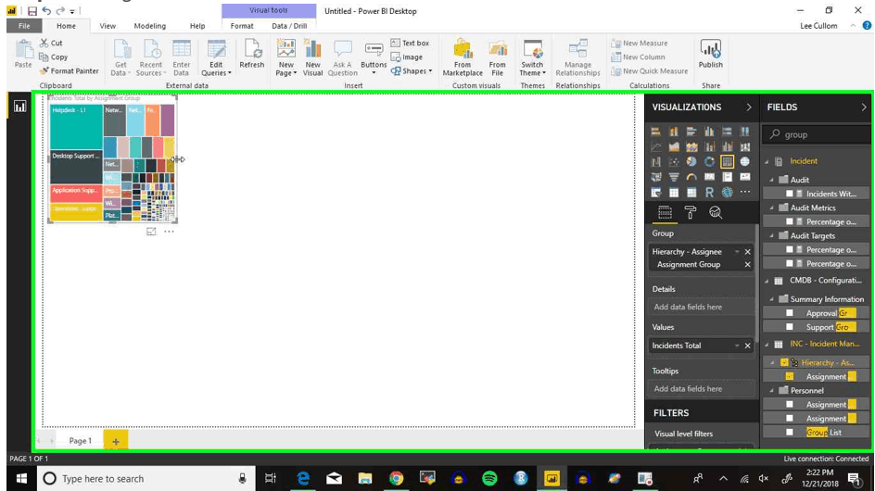This screenshot has width=875, height=491.
Task: Select the Waterfall chart visual
Action: tap(655, 162)
